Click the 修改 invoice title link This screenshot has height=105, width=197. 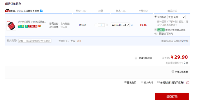[x=79, y=41]
